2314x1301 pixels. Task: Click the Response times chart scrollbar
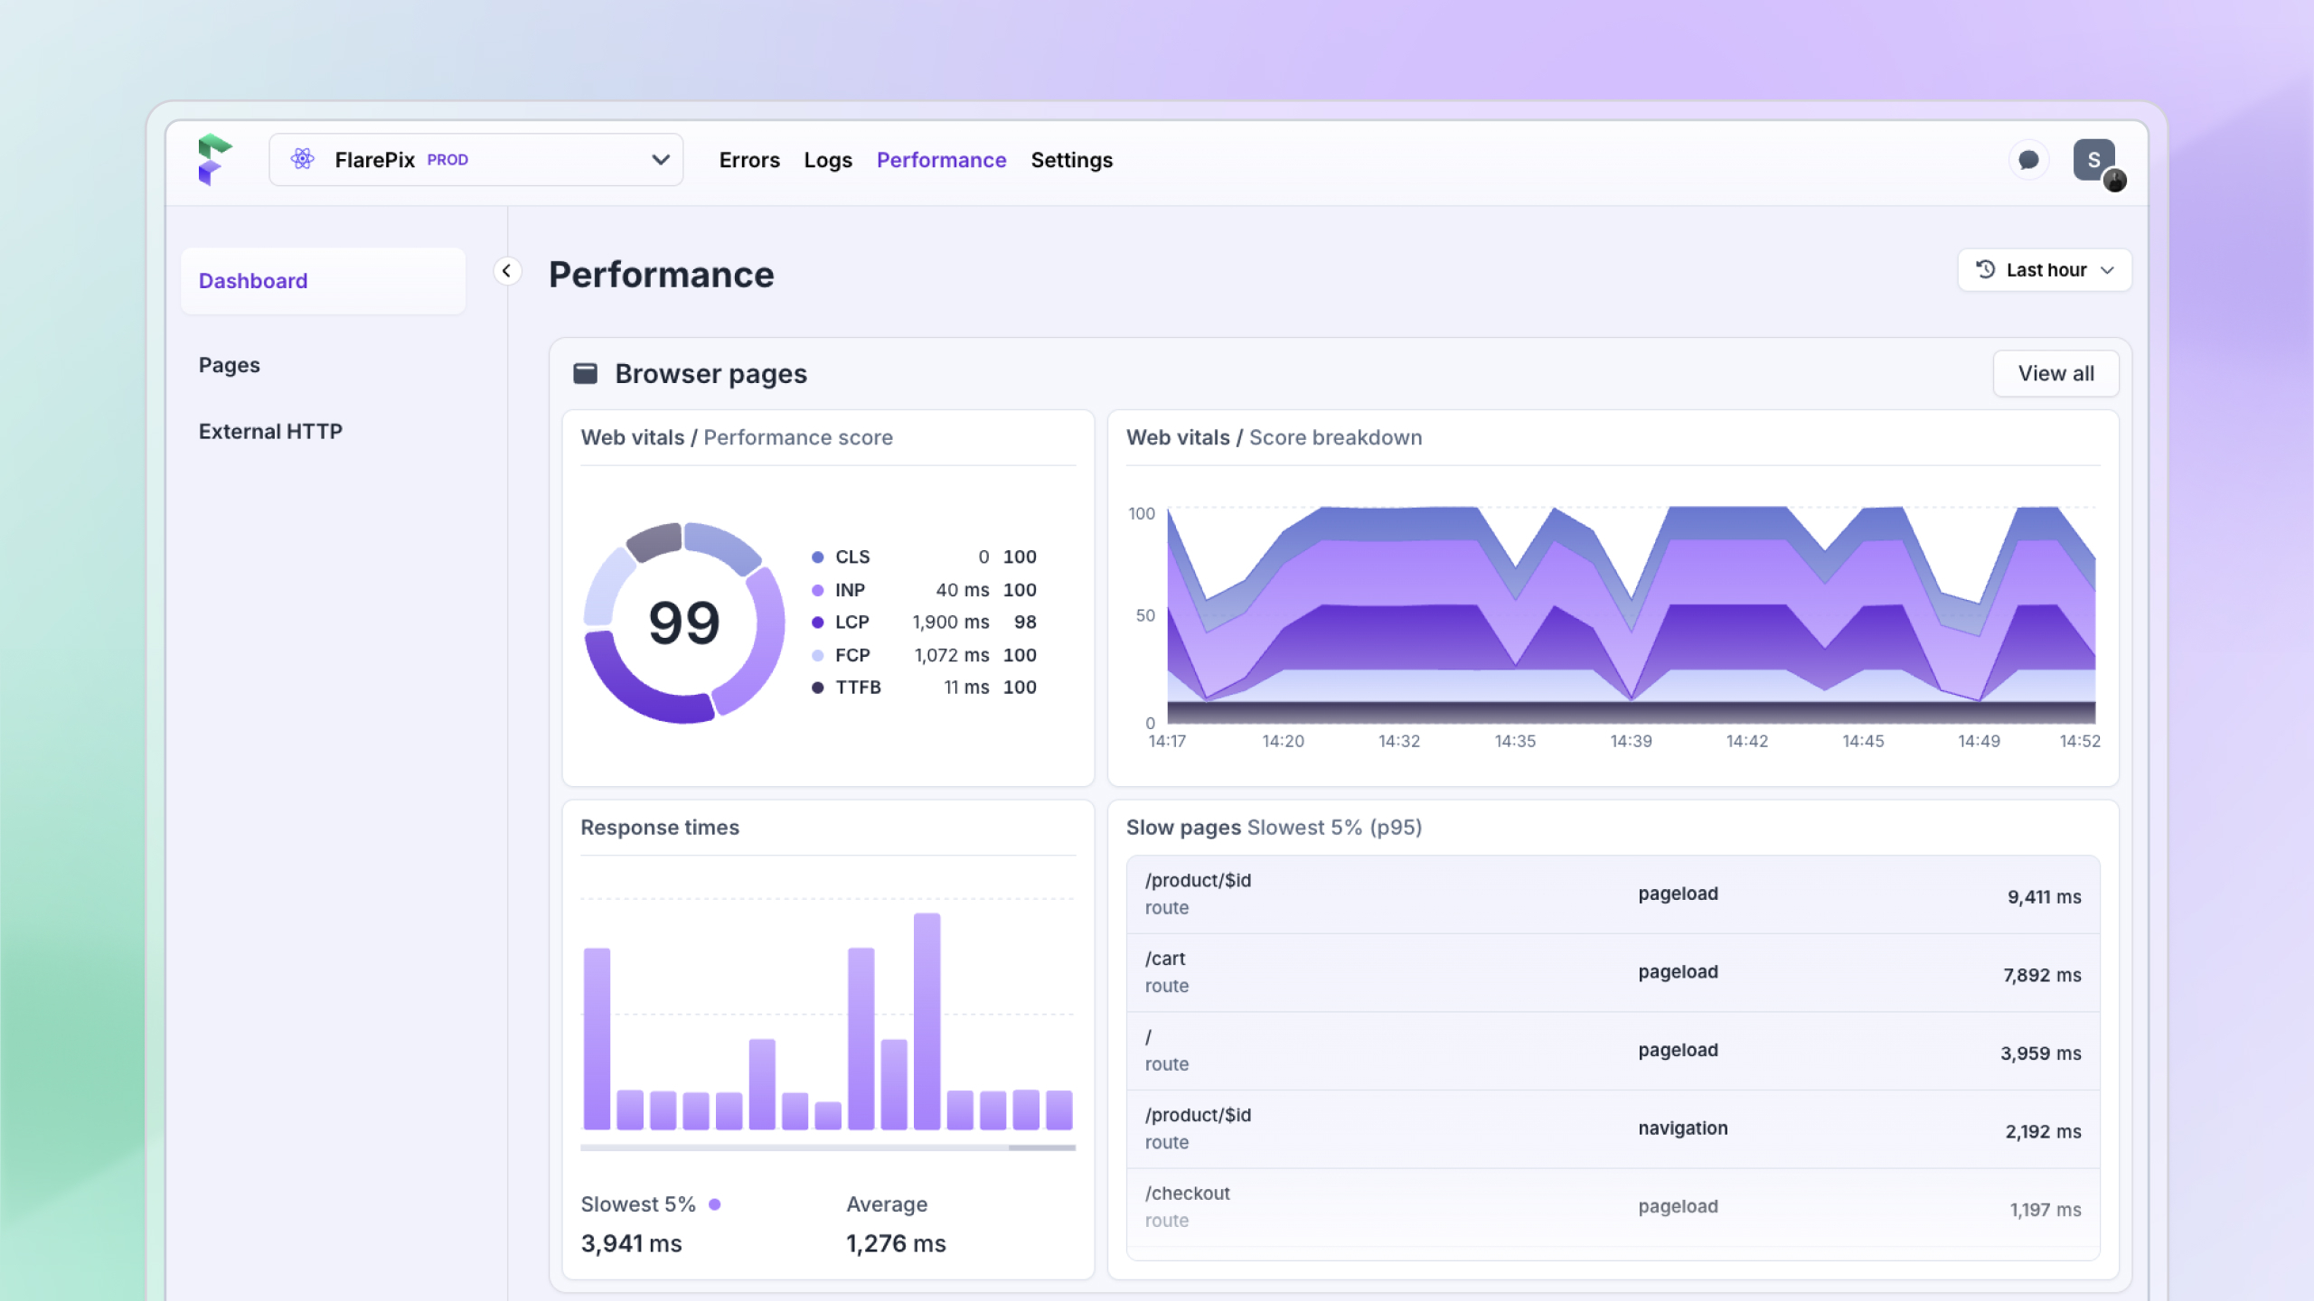click(828, 1147)
